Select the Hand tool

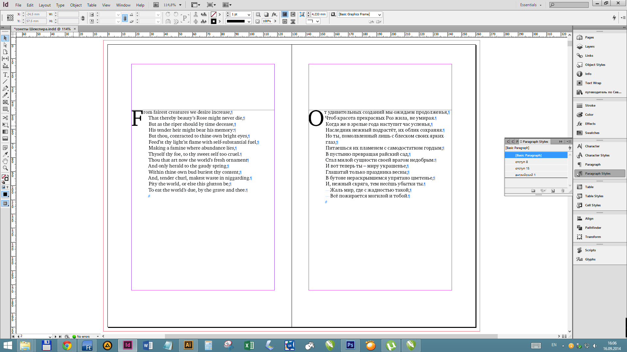(5, 161)
